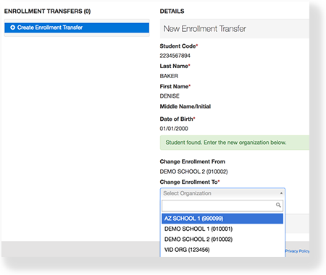
Task: Open the Privacy Policy link
Action: pyautogui.click(x=297, y=251)
